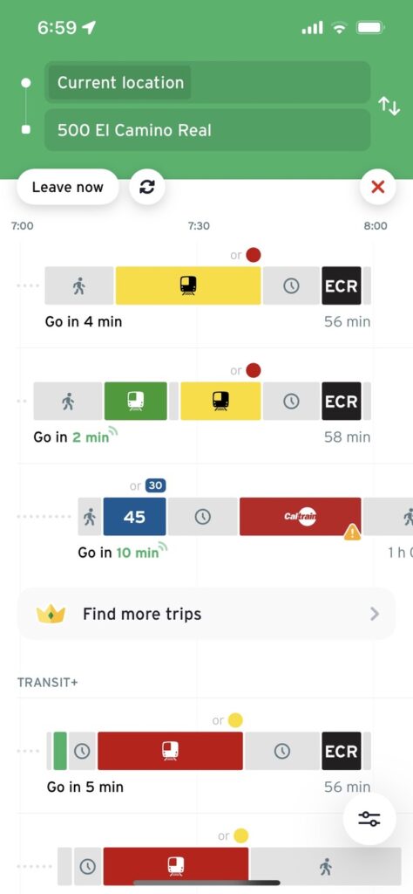
Task: Select the Transit+ trip leaving in 5 min
Action: tap(206, 757)
